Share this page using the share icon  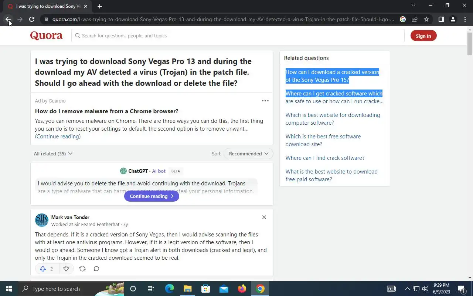pyautogui.click(x=415, y=19)
